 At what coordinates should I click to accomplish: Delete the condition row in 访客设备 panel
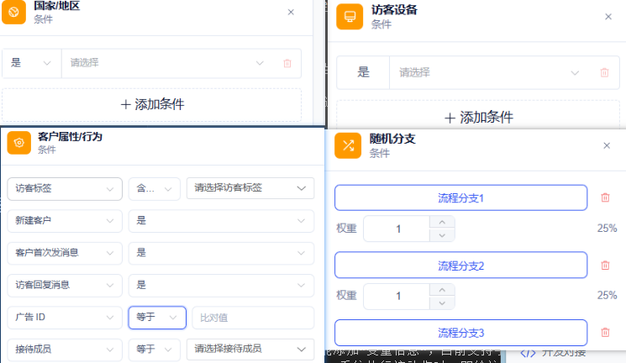[x=604, y=72]
